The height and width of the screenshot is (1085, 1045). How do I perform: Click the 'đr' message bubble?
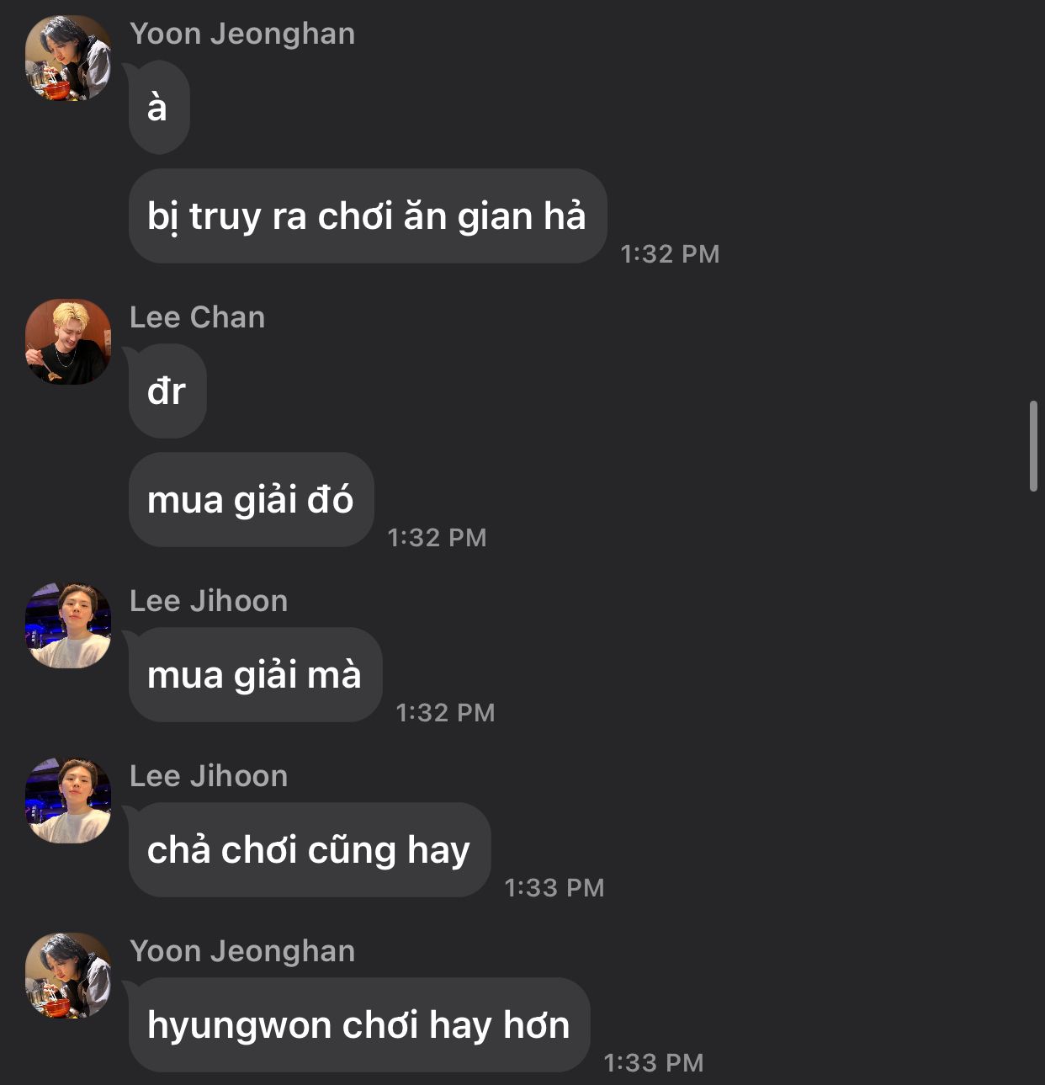pyautogui.click(x=167, y=391)
